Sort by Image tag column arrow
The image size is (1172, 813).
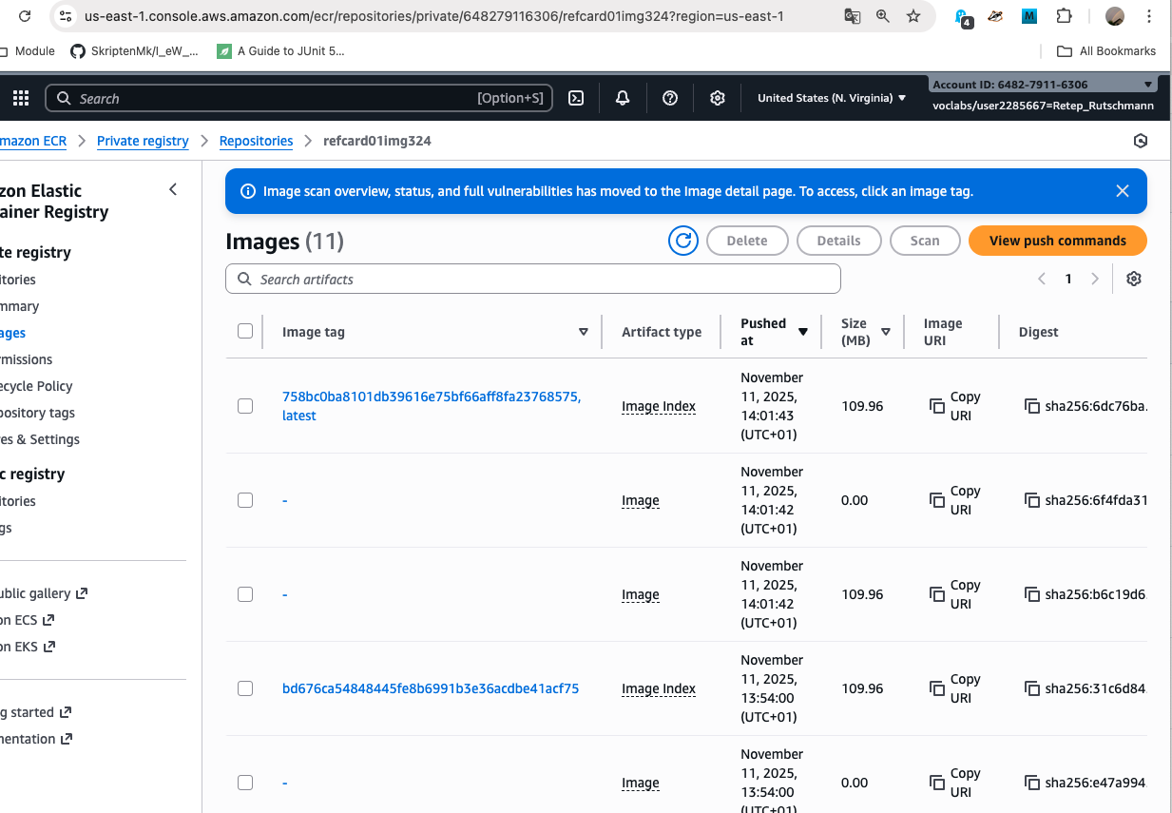point(584,332)
